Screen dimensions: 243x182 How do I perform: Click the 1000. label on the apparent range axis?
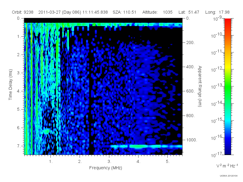tap(192, 140)
